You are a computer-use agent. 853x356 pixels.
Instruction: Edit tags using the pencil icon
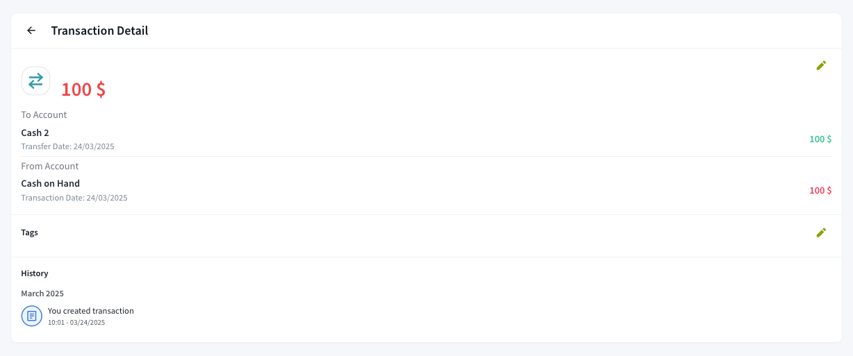[821, 232]
